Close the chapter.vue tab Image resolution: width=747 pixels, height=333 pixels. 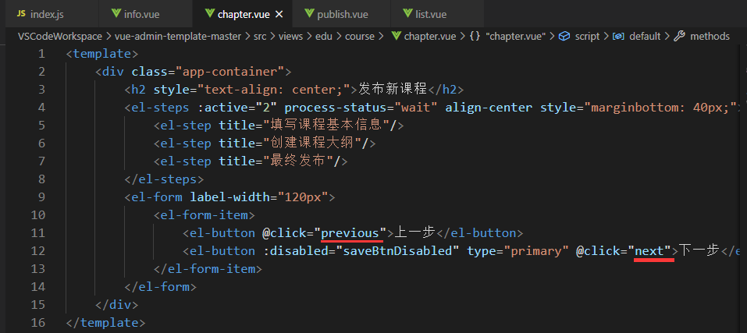279,14
